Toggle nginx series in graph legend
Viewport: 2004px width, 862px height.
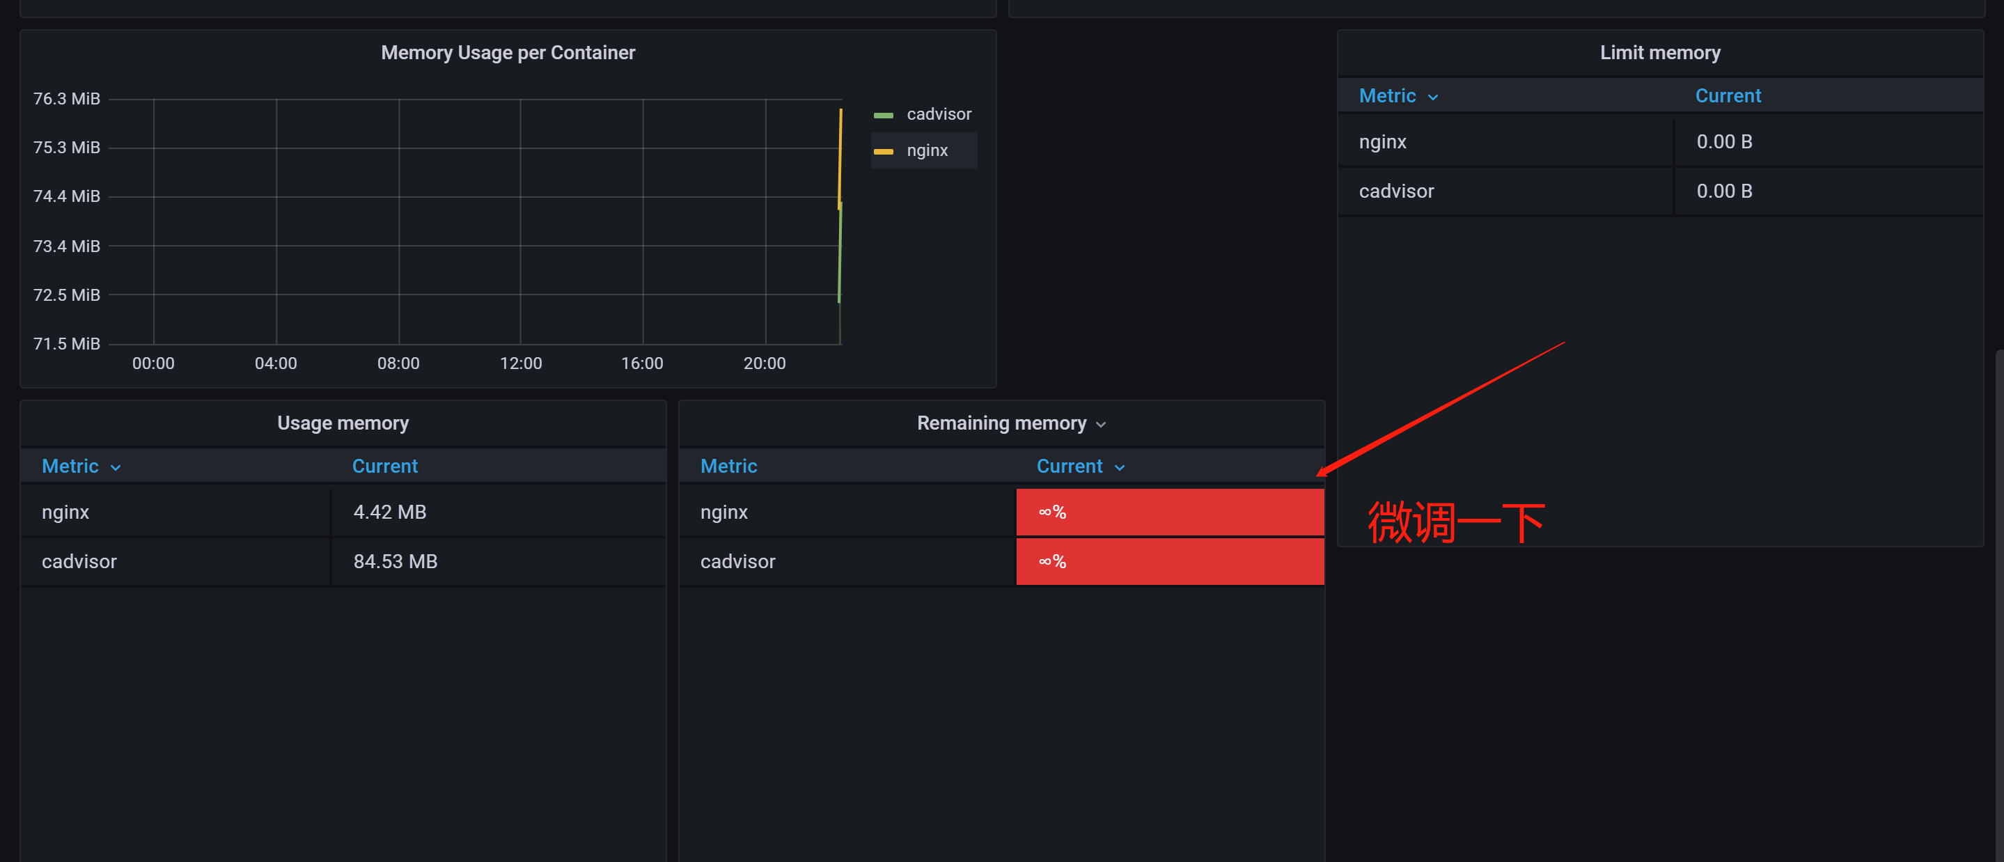pyautogui.click(x=927, y=151)
